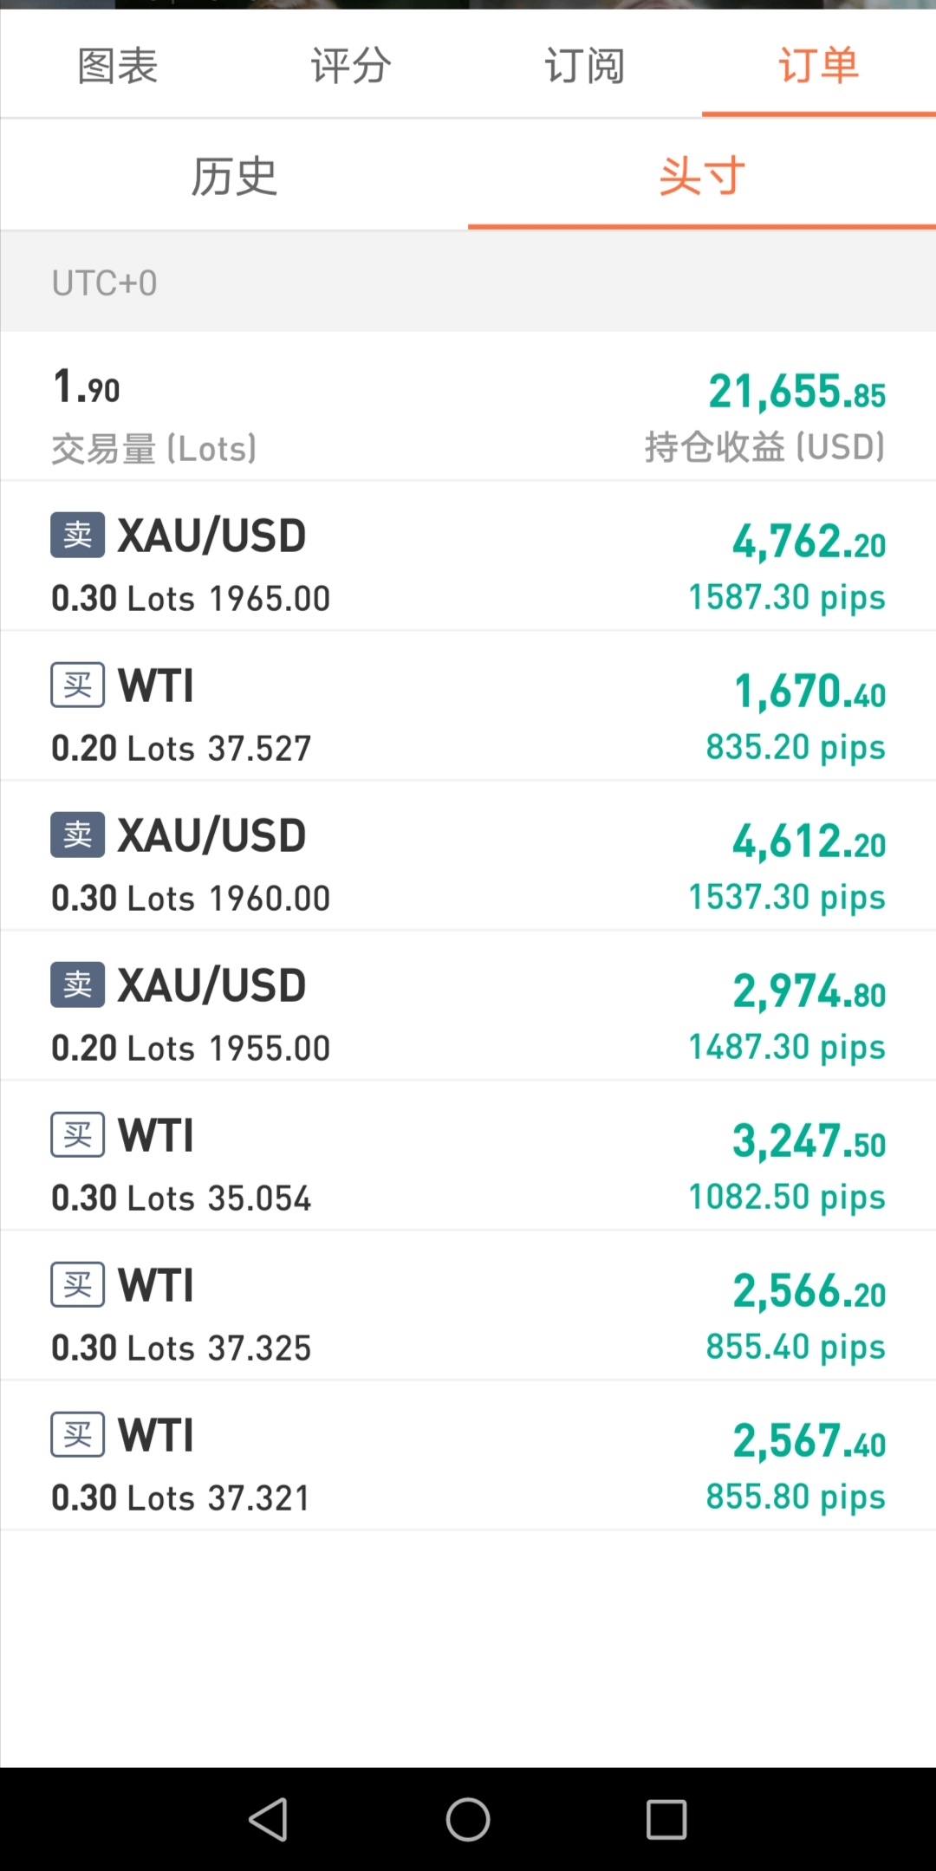Tap the buy badge on WTI 37.325
936x1871 pixels.
(x=78, y=1284)
